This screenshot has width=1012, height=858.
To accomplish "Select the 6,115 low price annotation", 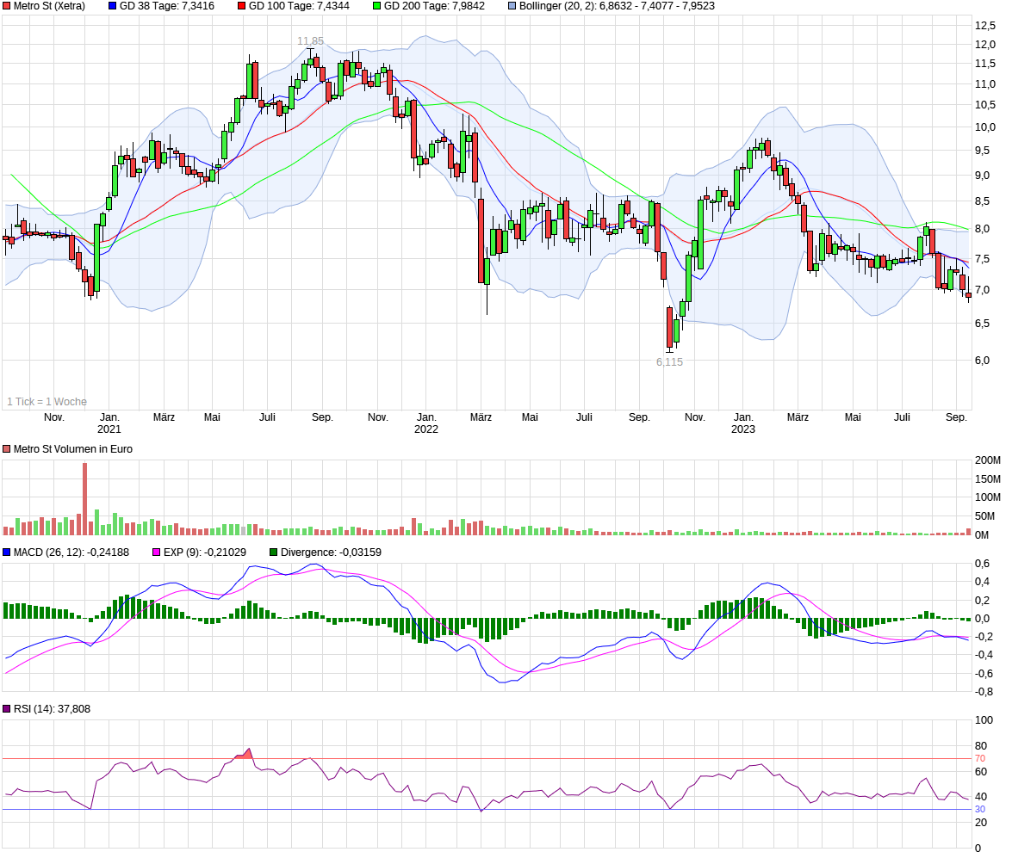I will [669, 362].
